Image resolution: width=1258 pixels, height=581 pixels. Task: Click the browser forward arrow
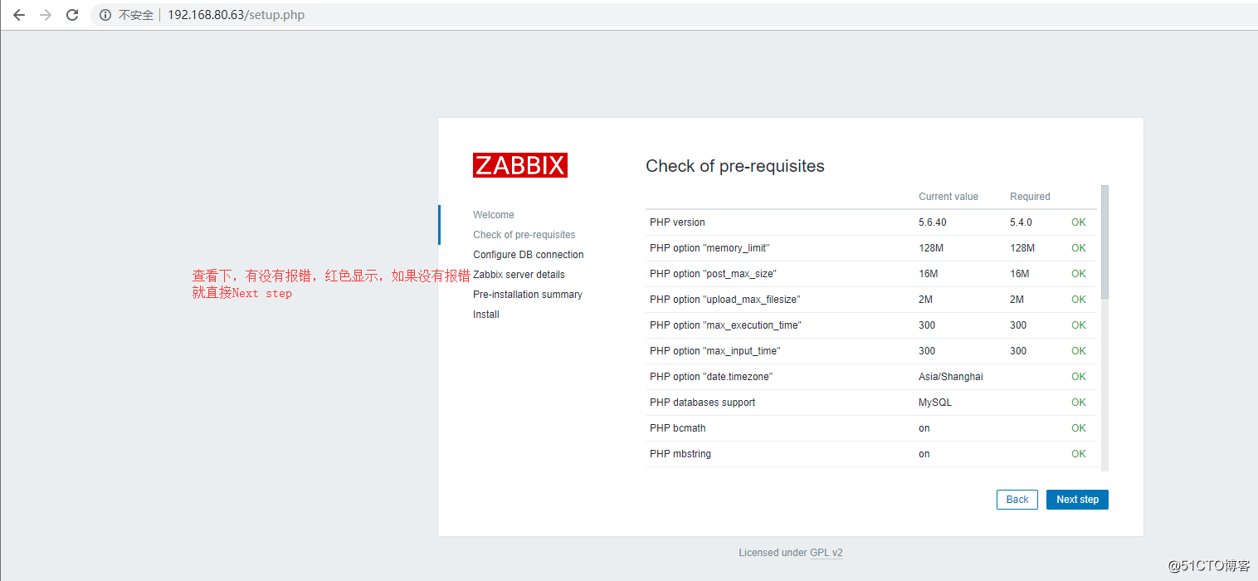pyautogui.click(x=46, y=15)
